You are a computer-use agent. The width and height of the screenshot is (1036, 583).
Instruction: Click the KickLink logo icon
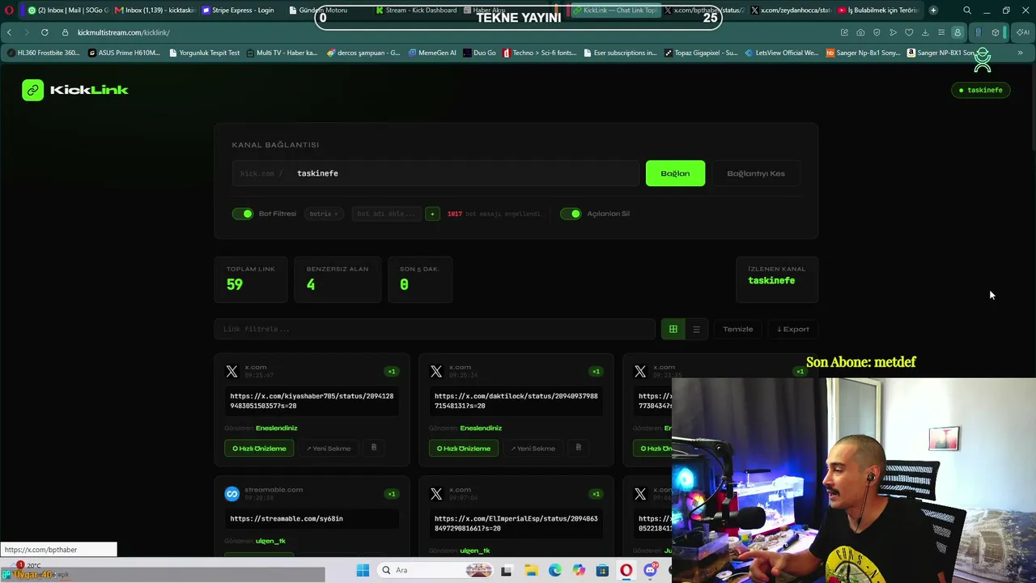click(x=32, y=90)
